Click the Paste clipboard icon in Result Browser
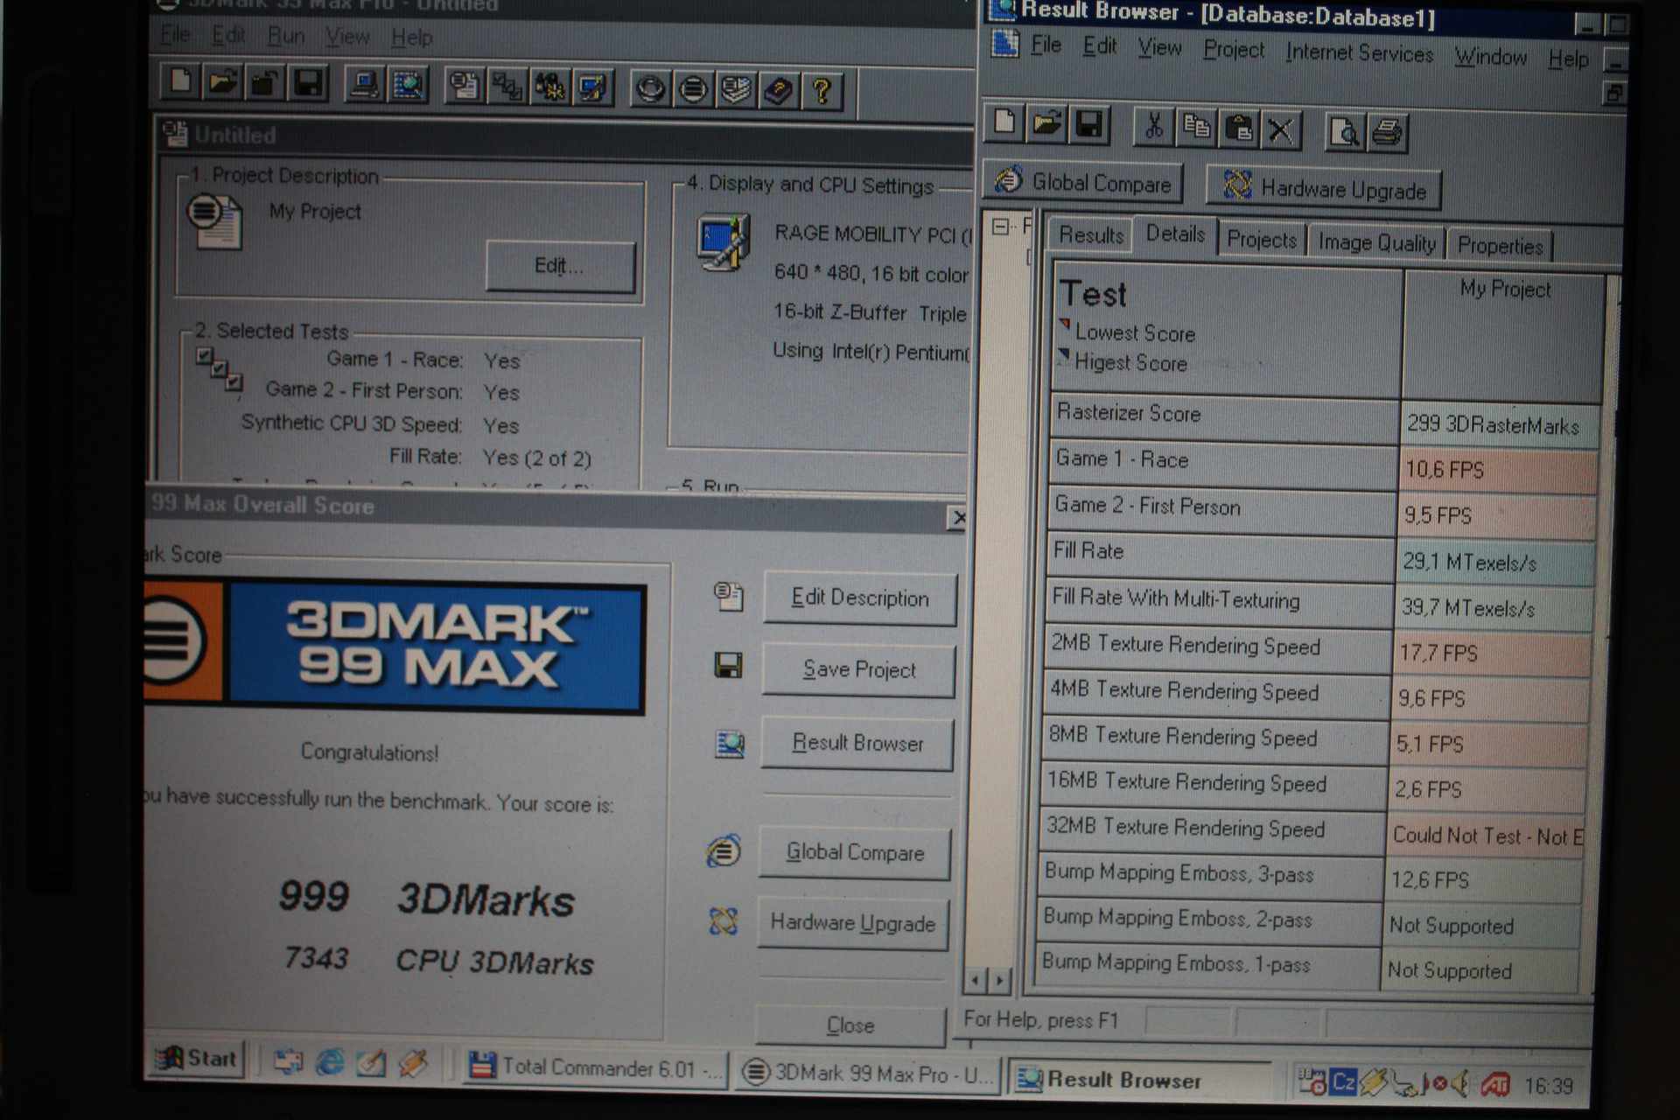This screenshot has height=1120, width=1680. click(x=1238, y=129)
